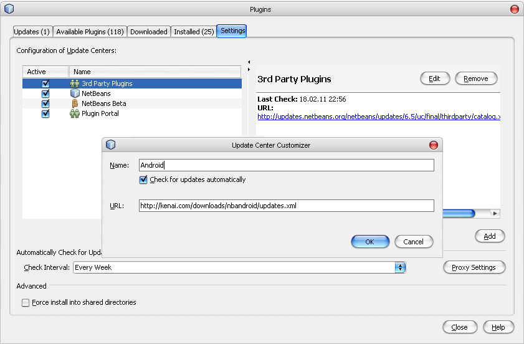
Task: Click the horizontal scrollbar right arrow
Action: coord(495,213)
